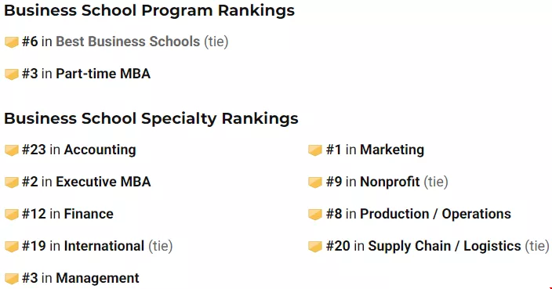This screenshot has width=552, height=289.
Task: Click the badge icon beside #12 in Finance
Action: click(x=11, y=214)
